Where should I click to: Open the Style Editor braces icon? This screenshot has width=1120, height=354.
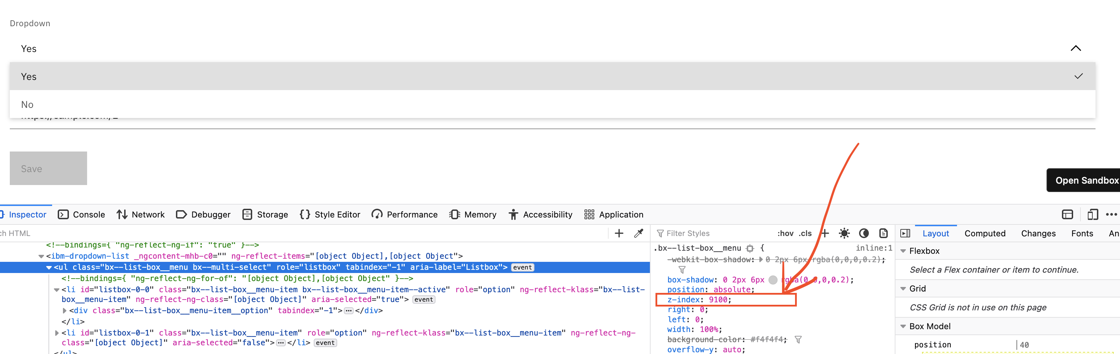(305, 214)
